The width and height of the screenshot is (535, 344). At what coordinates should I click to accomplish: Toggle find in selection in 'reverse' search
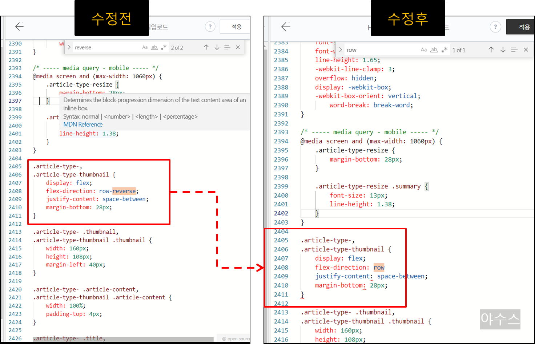(x=227, y=47)
